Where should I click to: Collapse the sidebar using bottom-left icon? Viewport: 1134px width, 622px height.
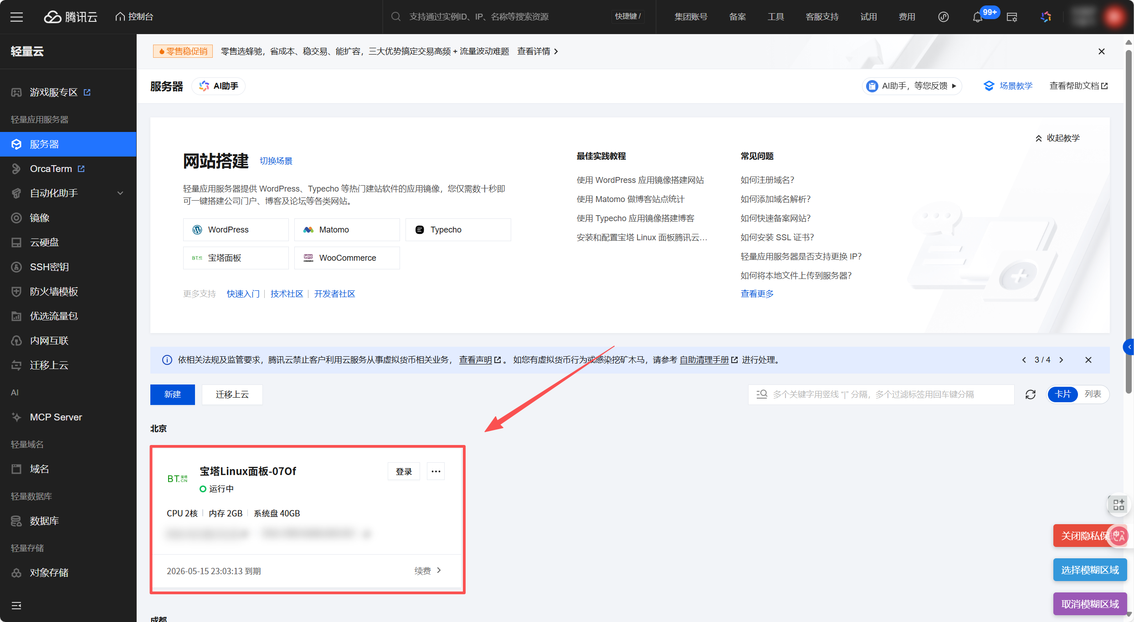pos(16,605)
